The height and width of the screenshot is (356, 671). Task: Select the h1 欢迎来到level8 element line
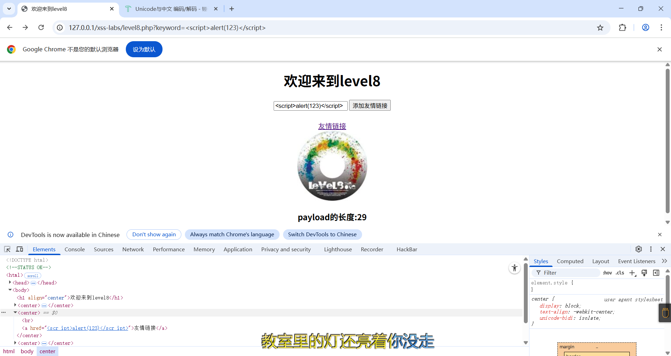70,298
